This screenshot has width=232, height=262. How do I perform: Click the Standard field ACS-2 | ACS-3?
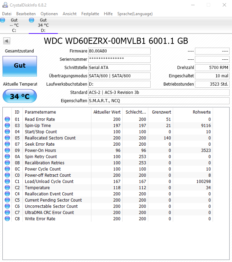click(x=159, y=93)
